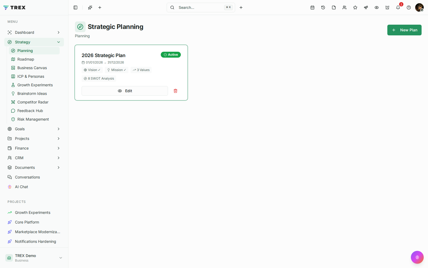Open Competitor Radar
428x268 pixels.
click(34, 102)
